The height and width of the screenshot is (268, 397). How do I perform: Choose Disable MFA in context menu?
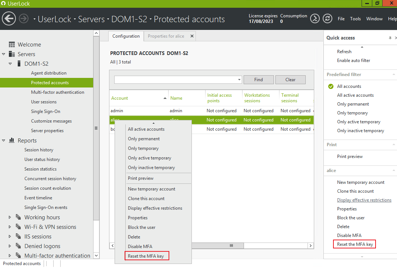(140, 247)
